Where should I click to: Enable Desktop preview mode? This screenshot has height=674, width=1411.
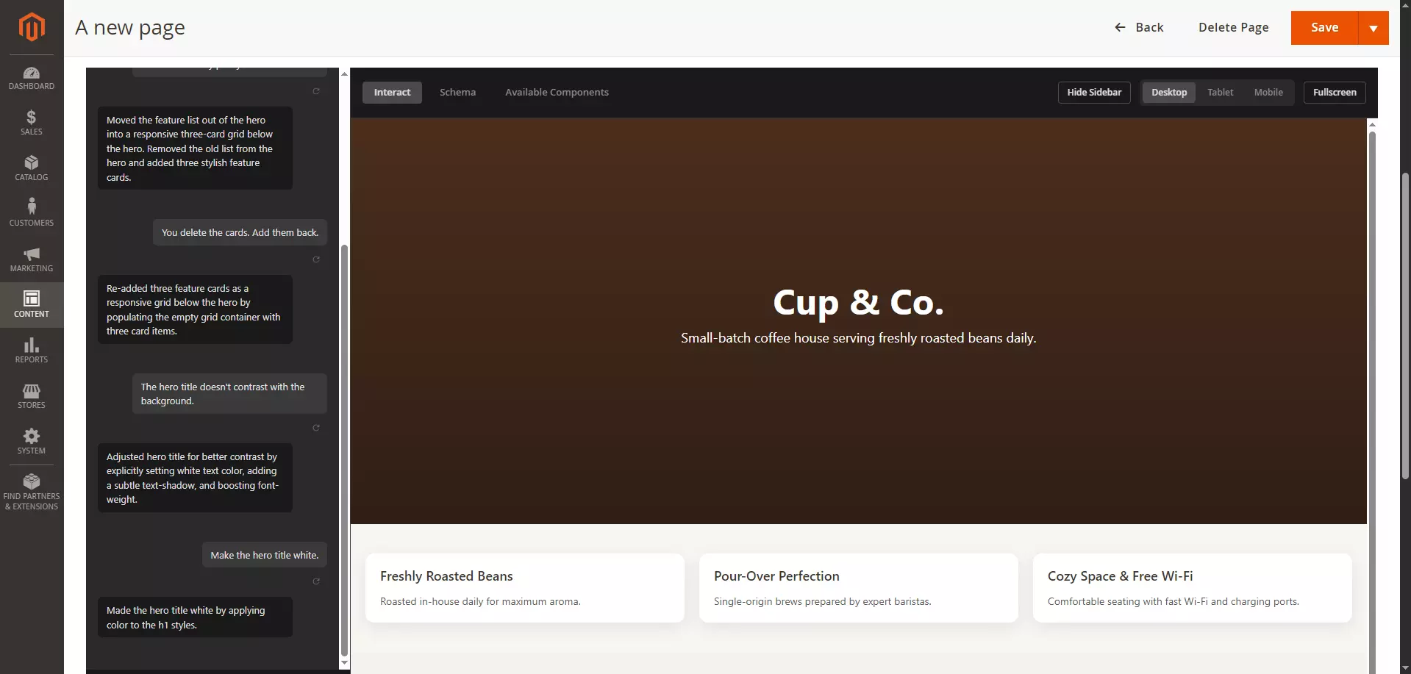click(x=1169, y=92)
